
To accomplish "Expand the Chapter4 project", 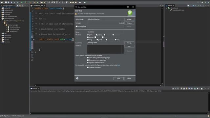I will click(1, 14).
